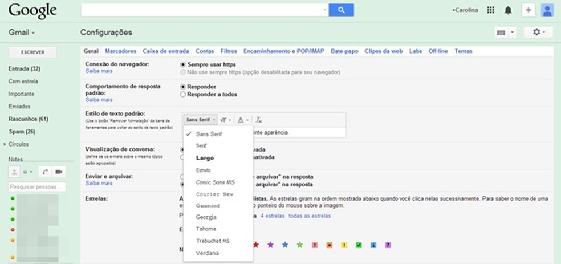Viewport: 561px width, 264px height.
Task: Select the blue star icon
Action: pyautogui.click(x=285, y=245)
